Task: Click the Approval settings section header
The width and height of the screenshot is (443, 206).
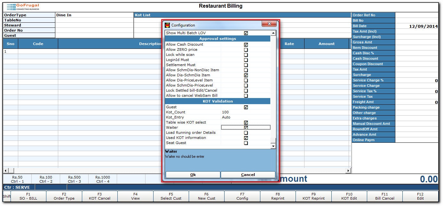Action: click(218, 39)
